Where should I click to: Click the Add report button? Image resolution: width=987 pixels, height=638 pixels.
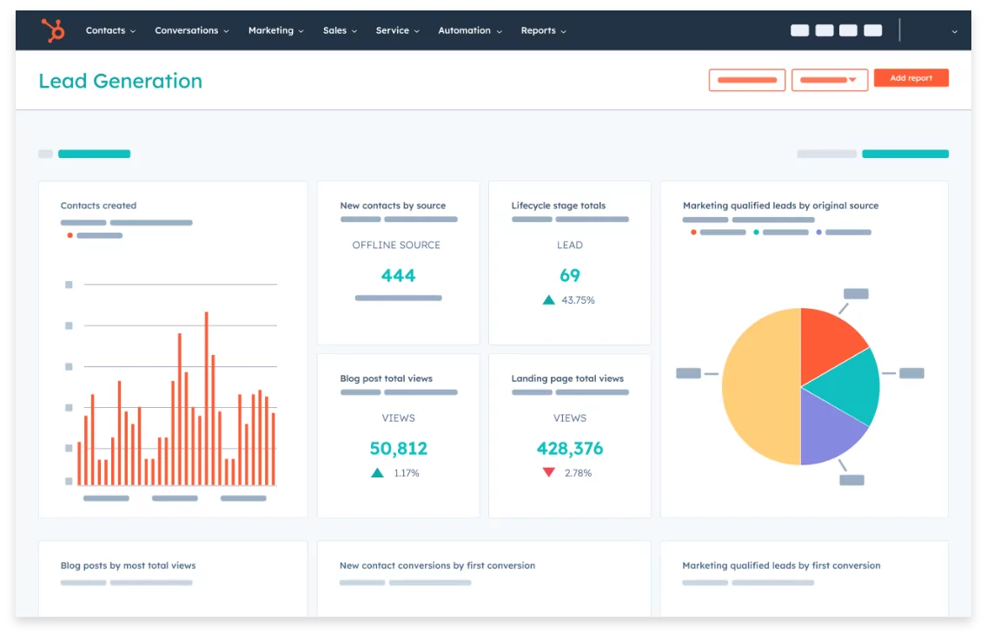[x=911, y=78]
